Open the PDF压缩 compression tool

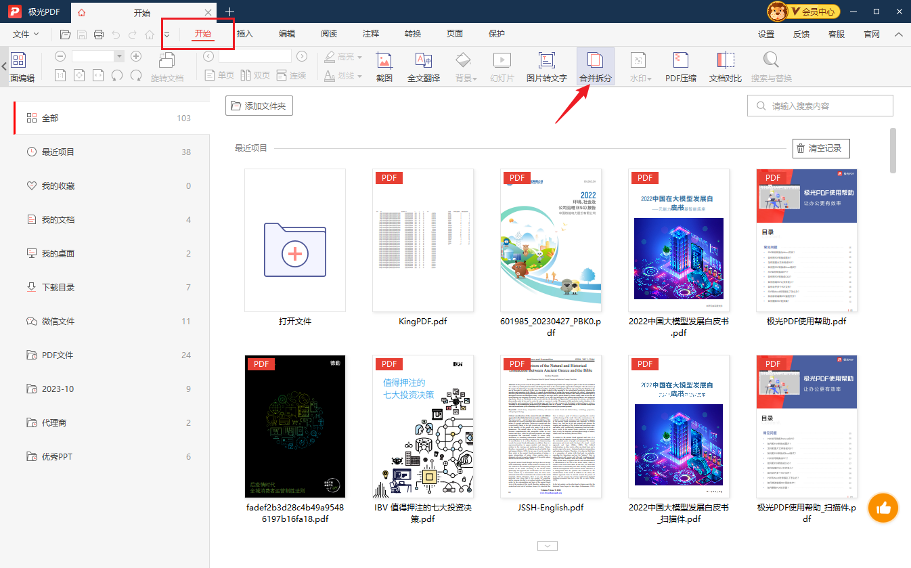pos(680,67)
